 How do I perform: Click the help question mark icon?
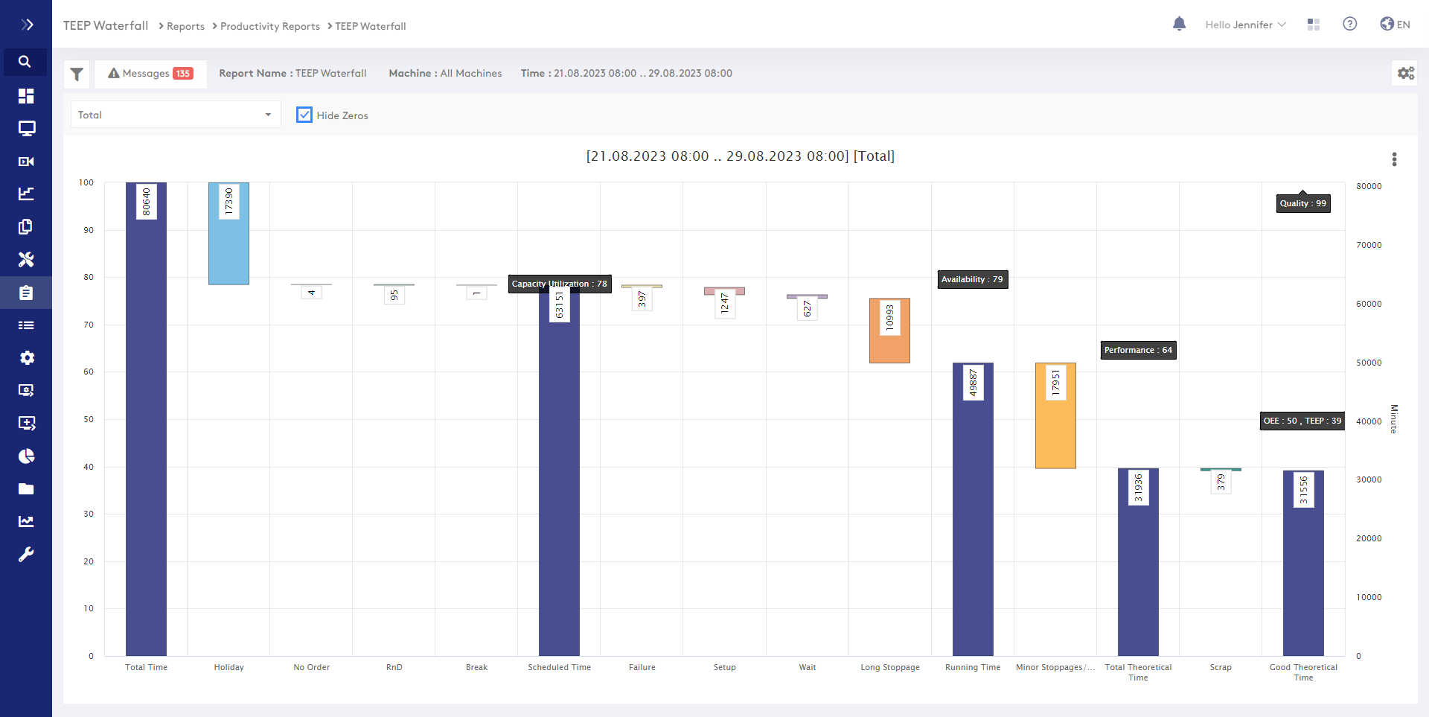[1349, 25]
